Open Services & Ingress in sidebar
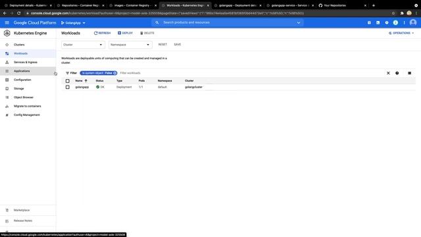421x237 pixels. [28, 63]
